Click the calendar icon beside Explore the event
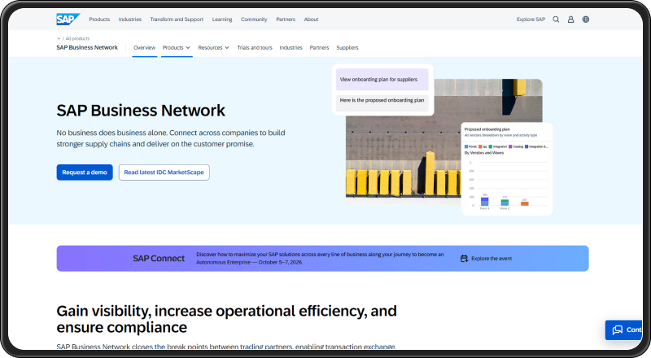 pyautogui.click(x=464, y=258)
